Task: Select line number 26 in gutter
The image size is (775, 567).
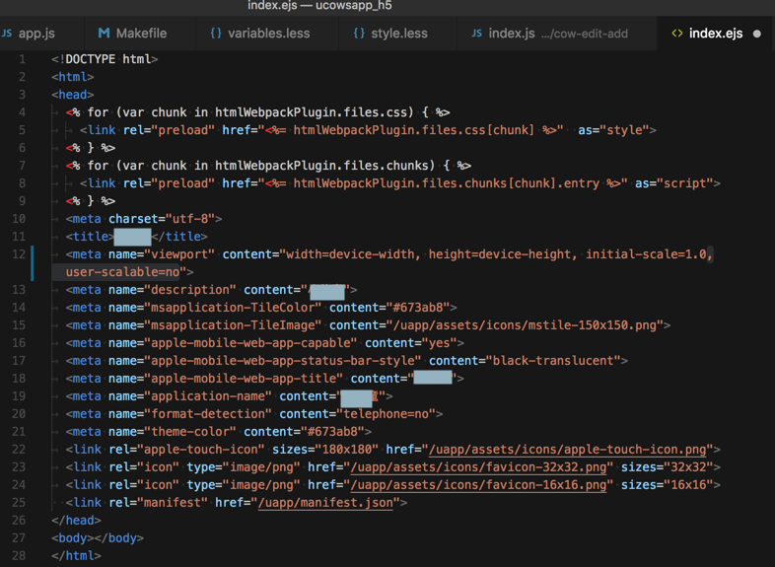Action: click(x=20, y=521)
